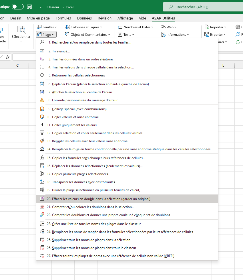Click the list of range names icon
The width and height of the screenshot is (243, 280).
point(42,224)
